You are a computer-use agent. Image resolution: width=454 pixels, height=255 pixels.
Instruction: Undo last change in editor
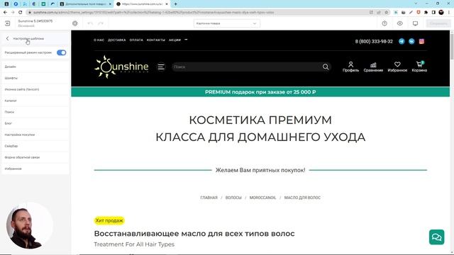coord(90,23)
